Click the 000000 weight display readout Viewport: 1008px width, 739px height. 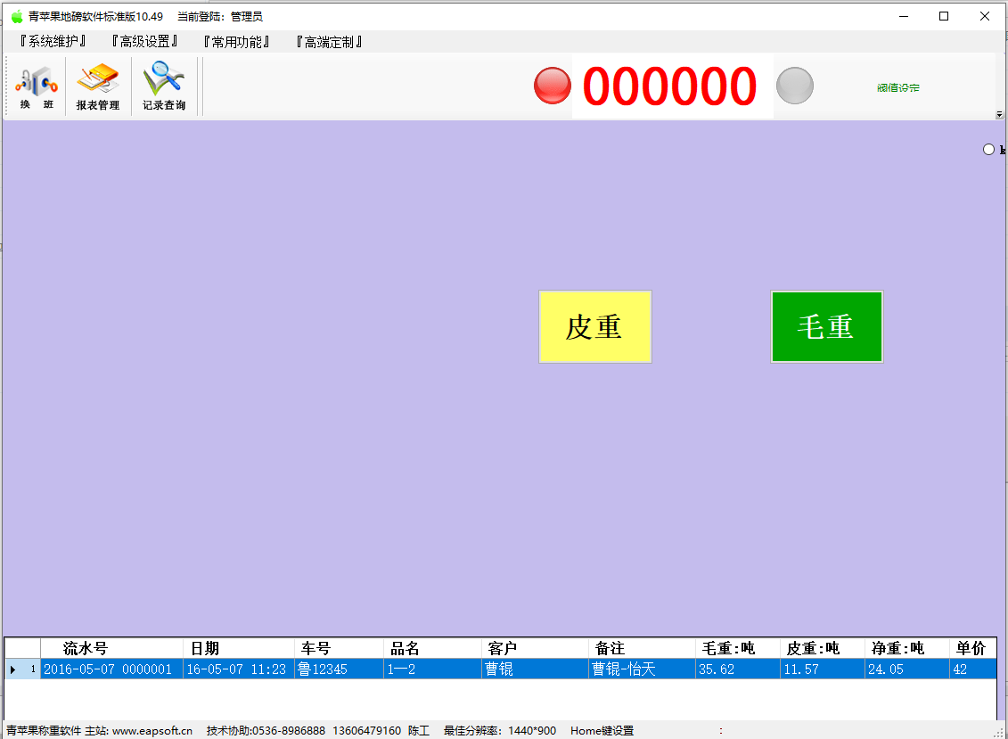tap(669, 85)
